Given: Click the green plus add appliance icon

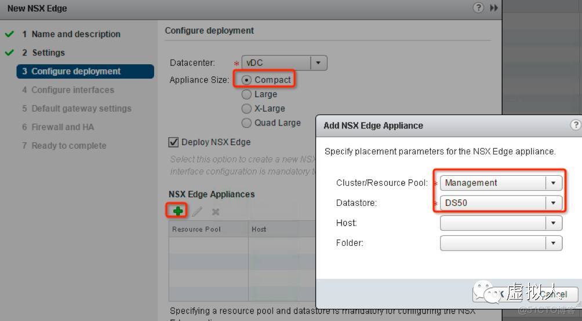Looking at the screenshot, I should coord(178,211).
